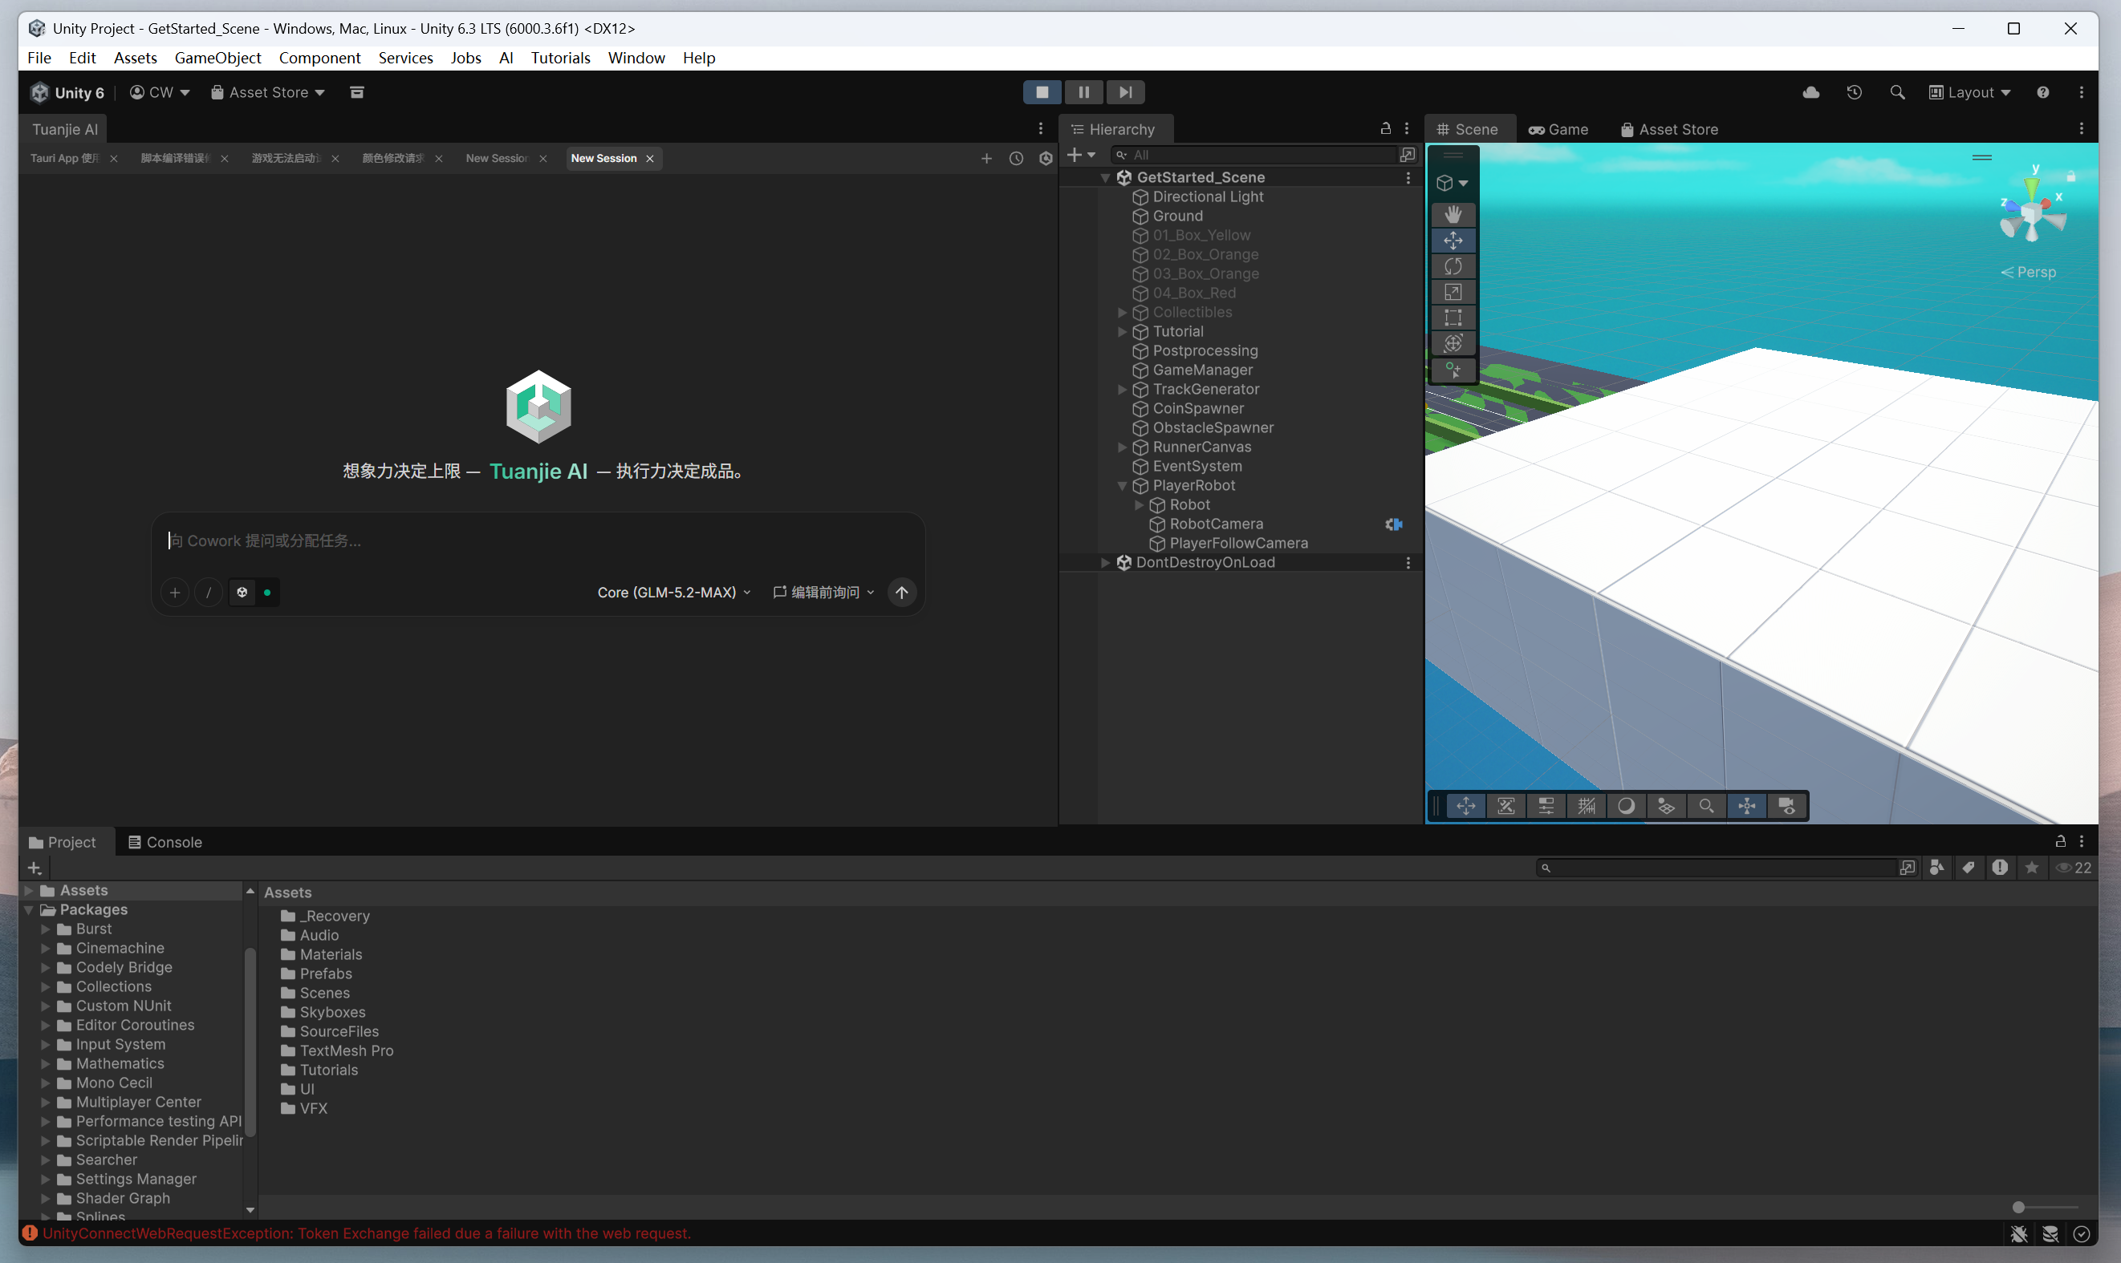Open package manager box icon beside Asset Store
The height and width of the screenshot is (1263, 2121).
[x=357, y=92]
